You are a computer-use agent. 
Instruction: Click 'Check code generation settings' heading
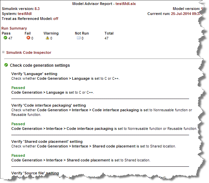(40, 65)
